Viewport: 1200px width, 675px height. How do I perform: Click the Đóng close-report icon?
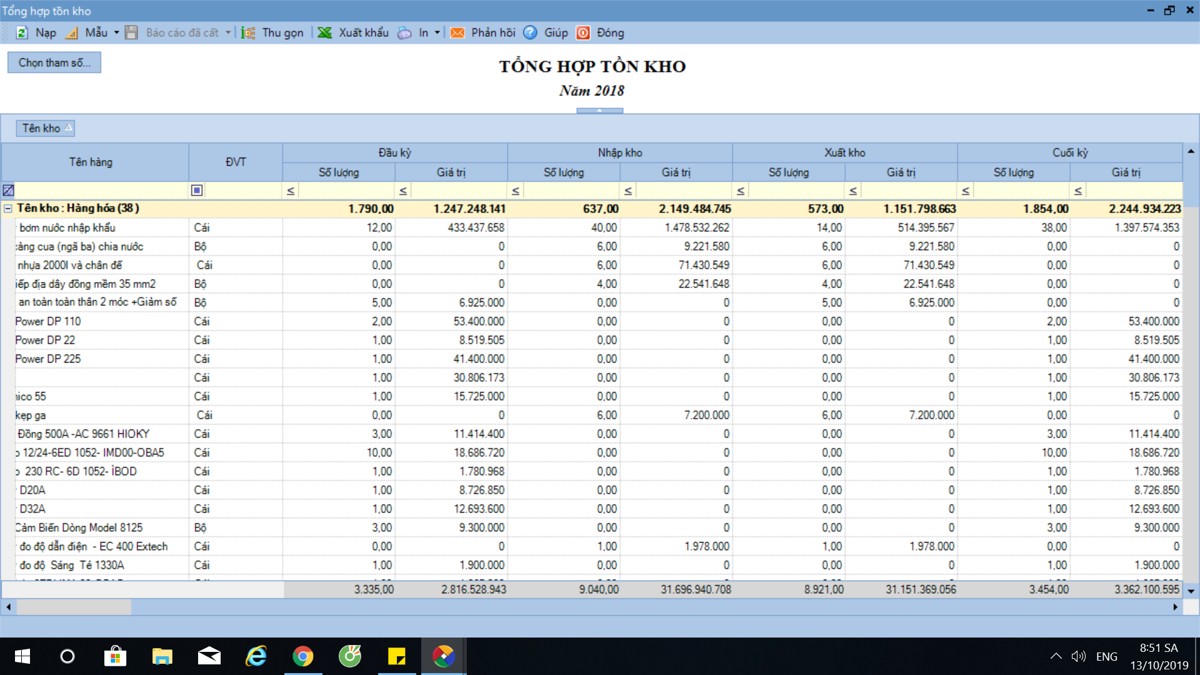click(x=583, y=33)
